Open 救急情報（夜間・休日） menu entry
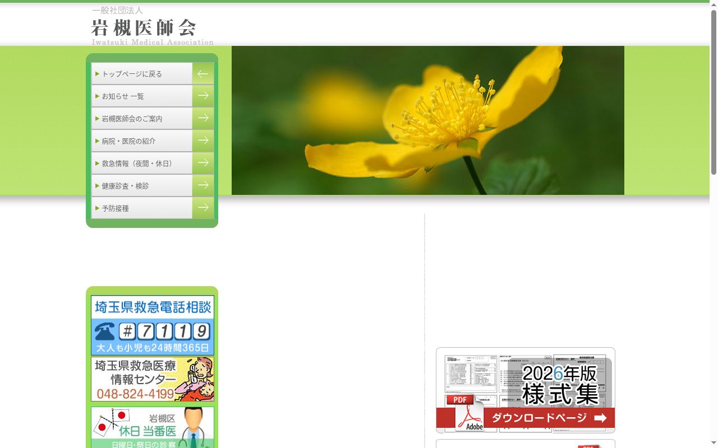718x448 pixels. pyautogui.click(x=153, y=163)
